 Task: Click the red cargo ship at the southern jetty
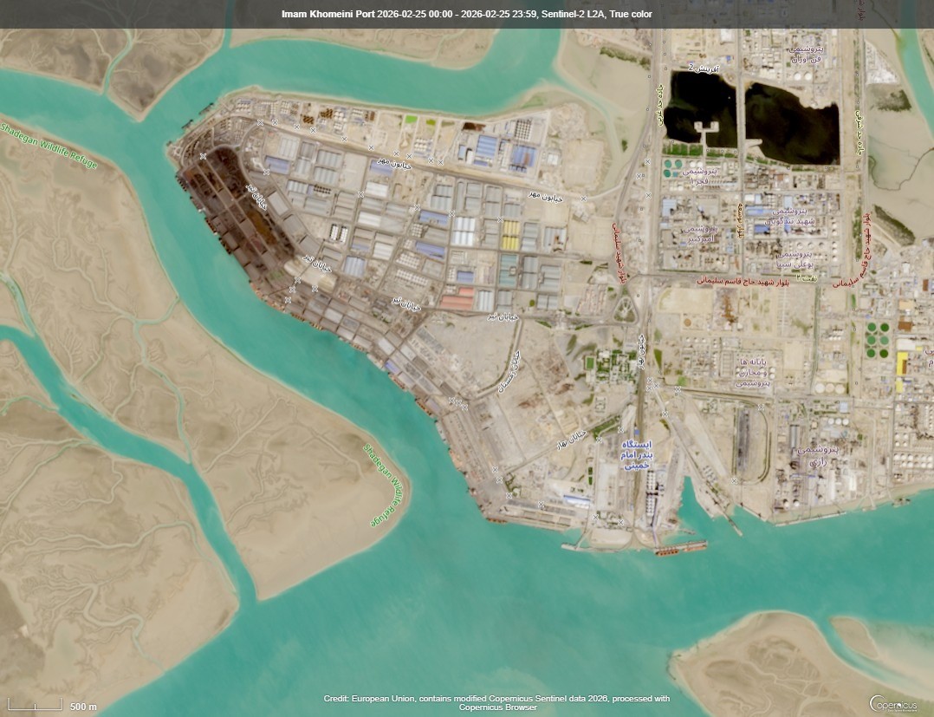681,548
